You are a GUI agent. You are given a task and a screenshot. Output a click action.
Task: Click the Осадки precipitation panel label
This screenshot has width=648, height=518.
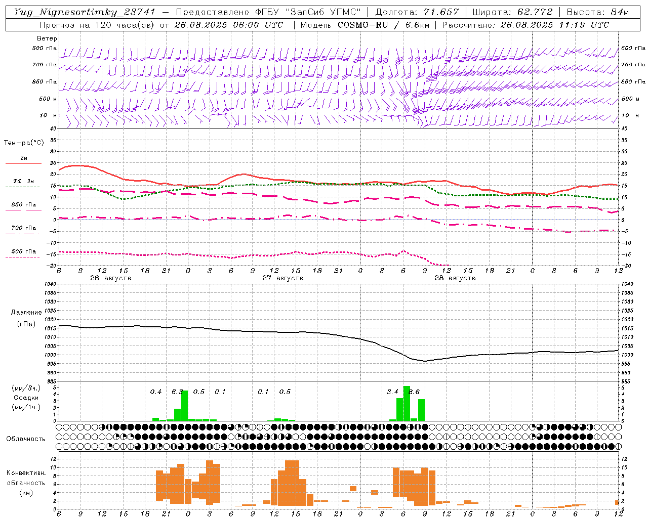point(26,398)
